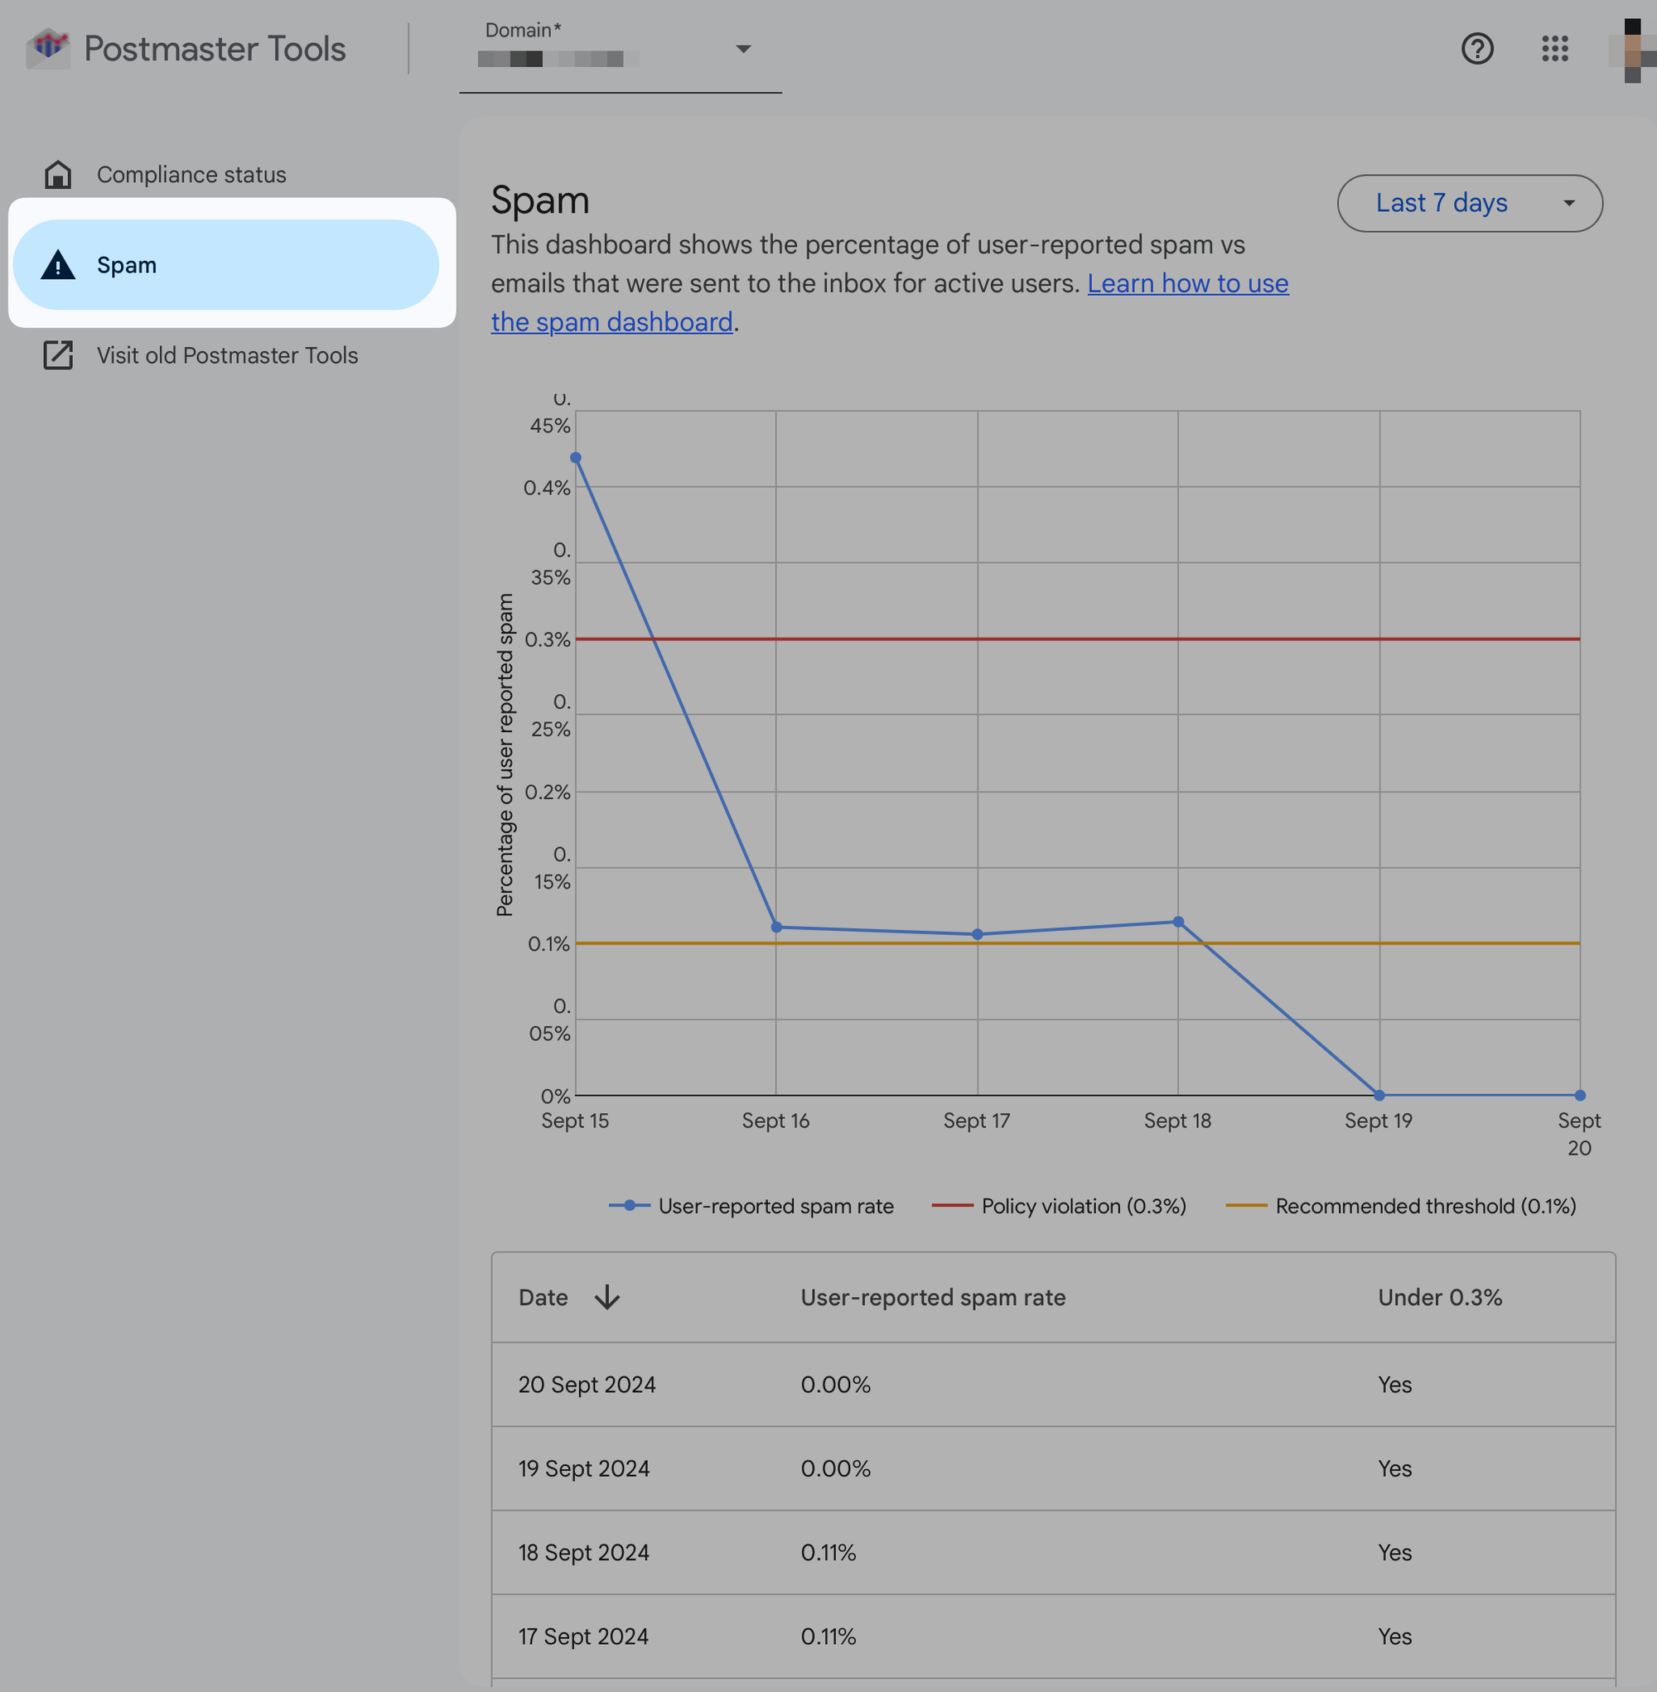The height and width of the screenshot is (1692, 1657).
Task: Click the account profile avatar
Action: (x=1632, y=51)
